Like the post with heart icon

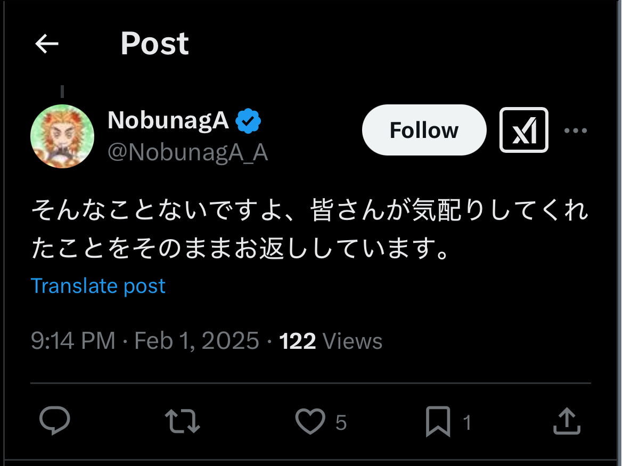point(310,421)
